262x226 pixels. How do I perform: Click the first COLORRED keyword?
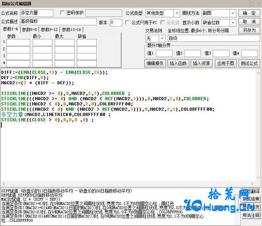[x=113, y=93]
